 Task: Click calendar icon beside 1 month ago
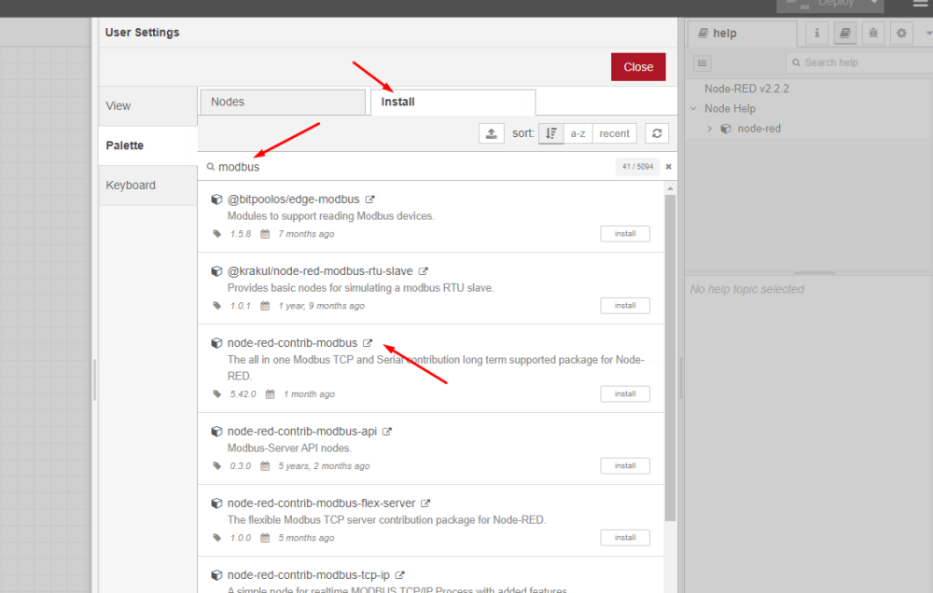point(271,393)
